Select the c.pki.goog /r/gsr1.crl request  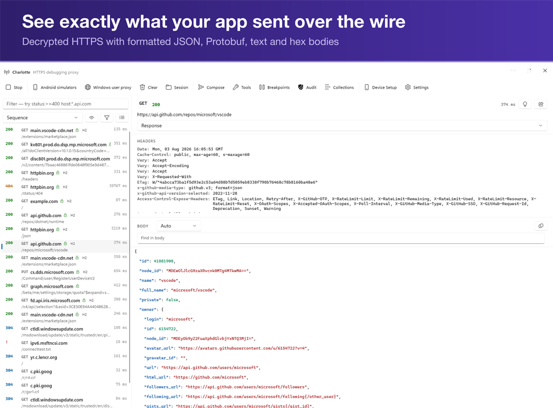(66, 388)
